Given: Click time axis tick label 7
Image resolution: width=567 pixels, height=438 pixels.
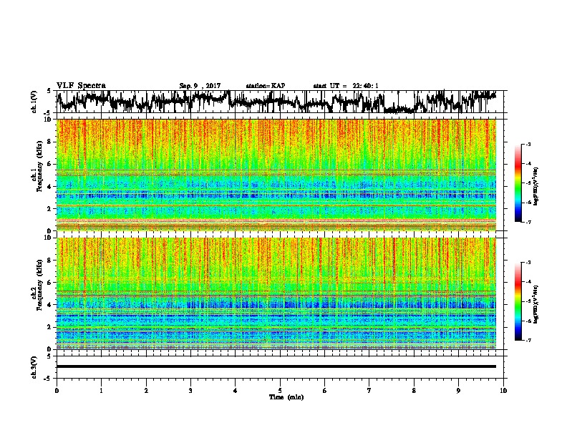Looking at the screenshot, I should [369, 391].
